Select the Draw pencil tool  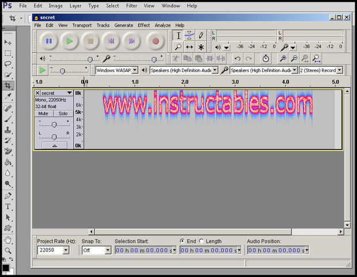tap(201, 35)
